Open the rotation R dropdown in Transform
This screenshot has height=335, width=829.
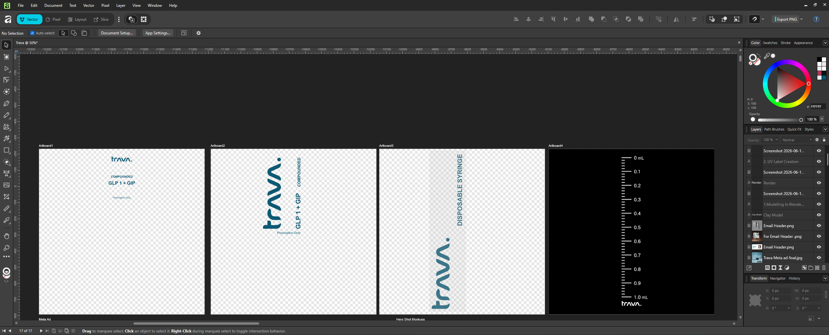(x=789, y=308)
